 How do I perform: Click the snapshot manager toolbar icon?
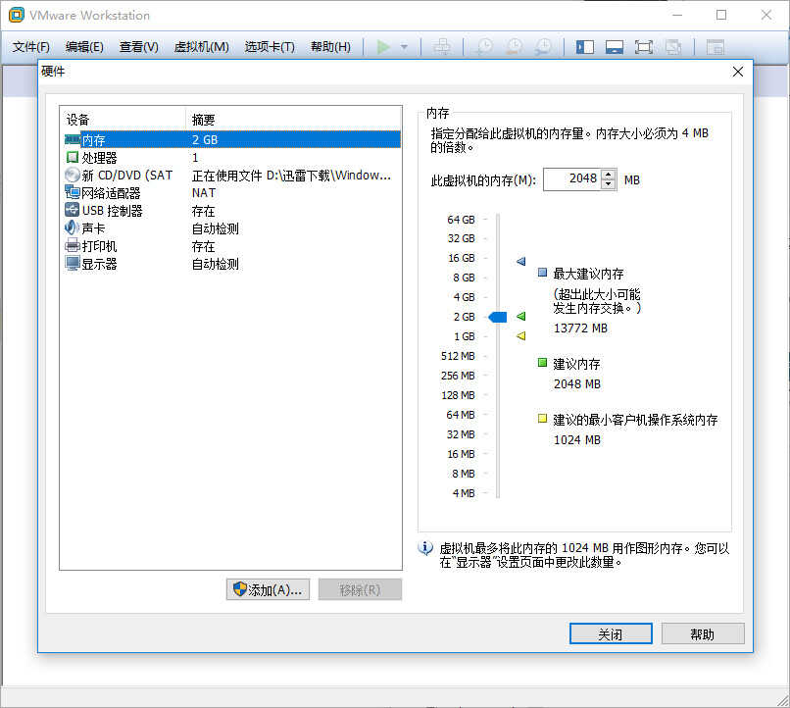coord(543,47)
